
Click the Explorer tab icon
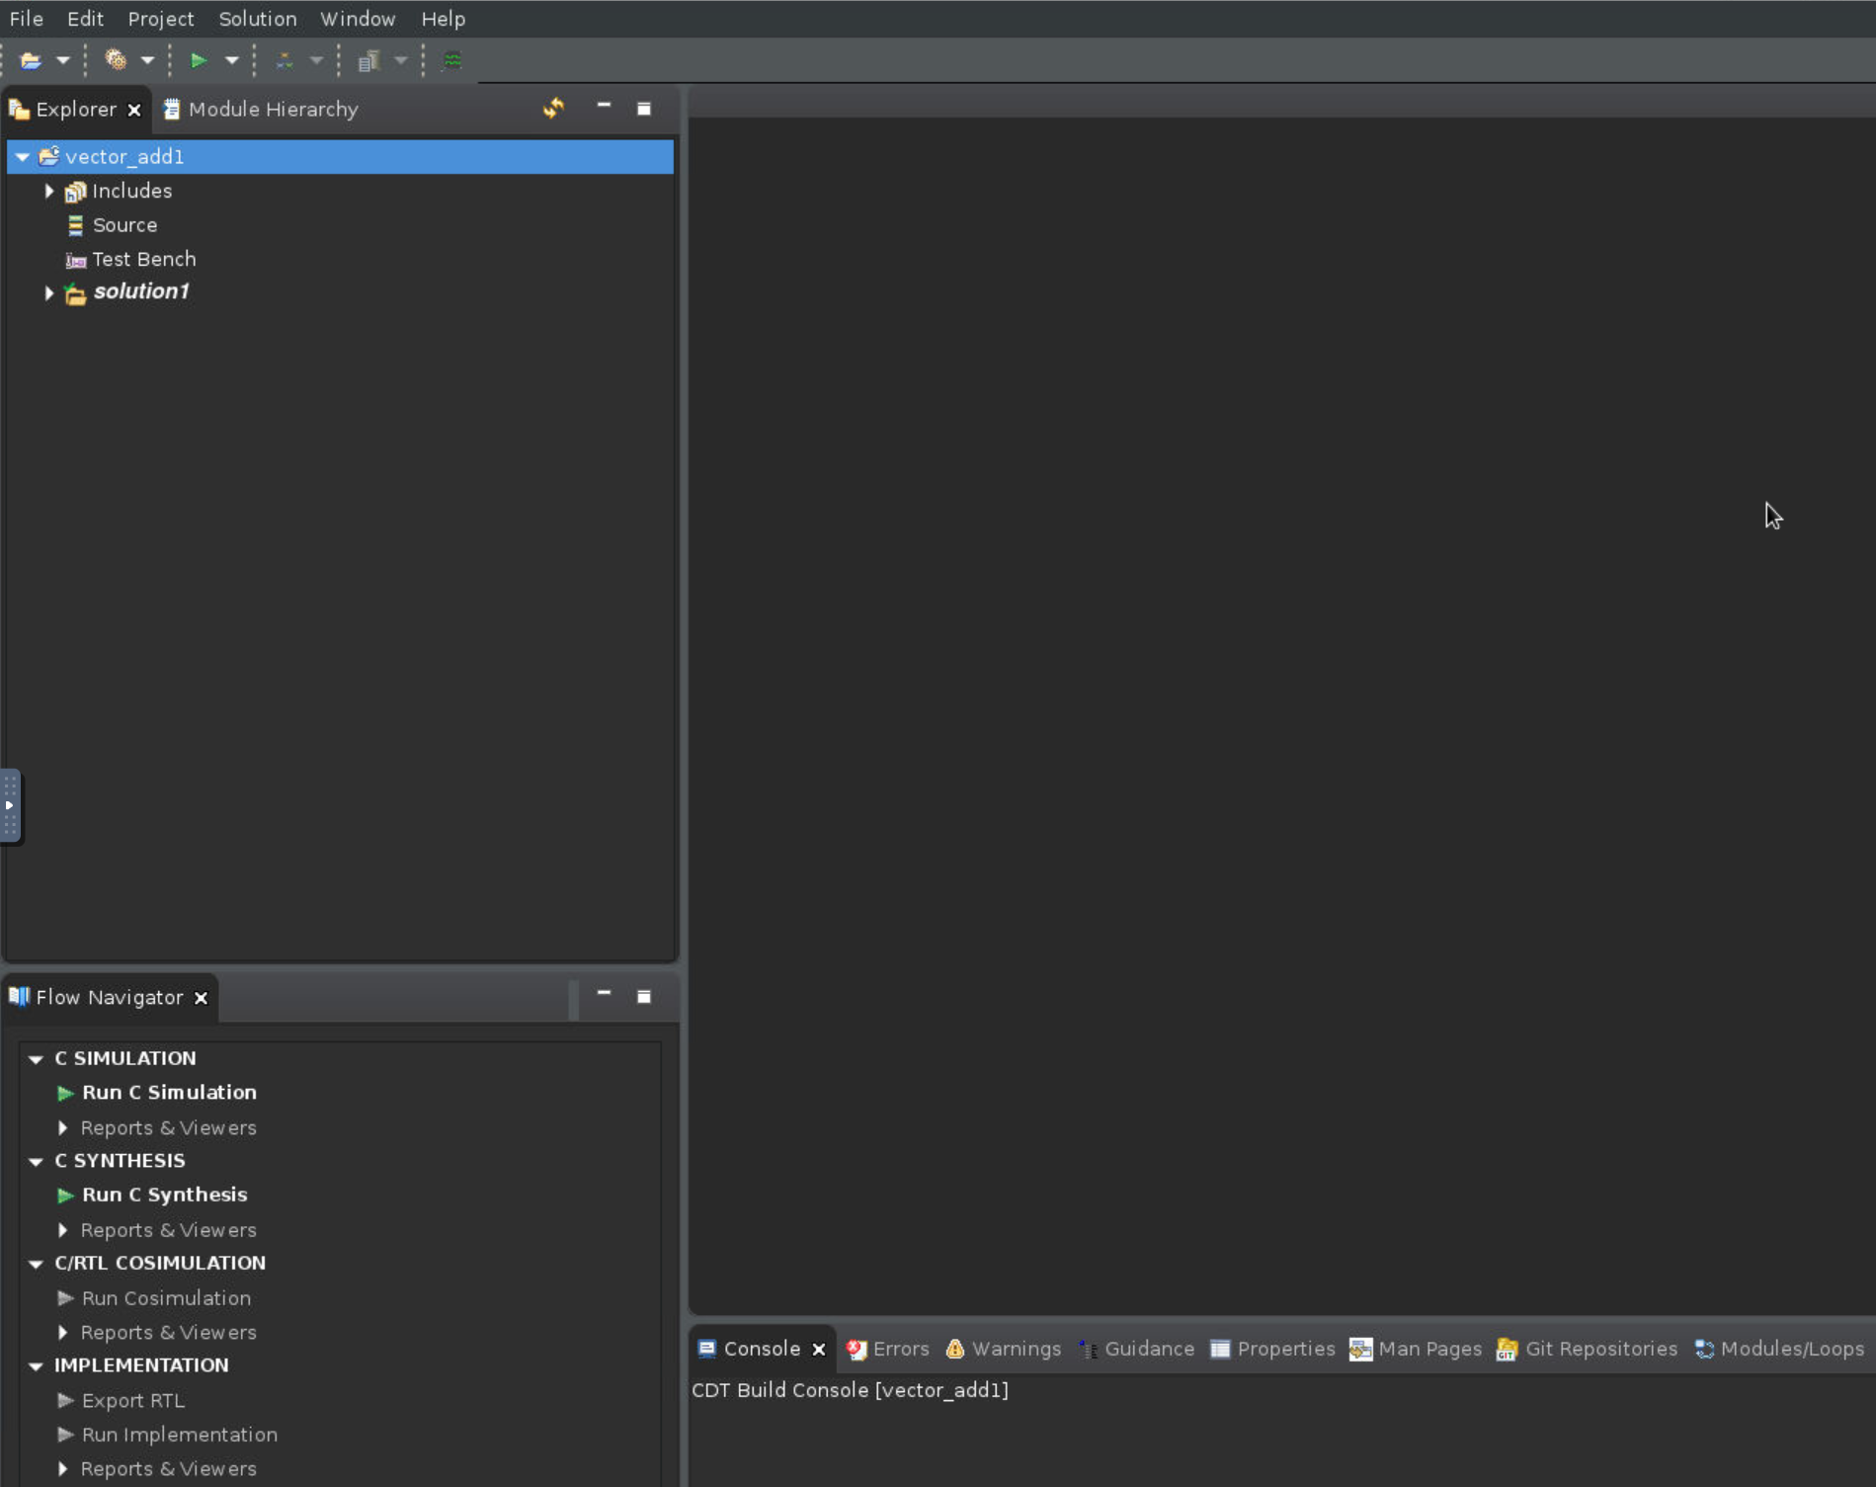(x=19, y=109)
